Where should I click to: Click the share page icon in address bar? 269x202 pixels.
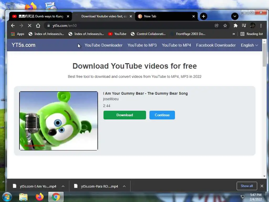[x=216, y=26]
